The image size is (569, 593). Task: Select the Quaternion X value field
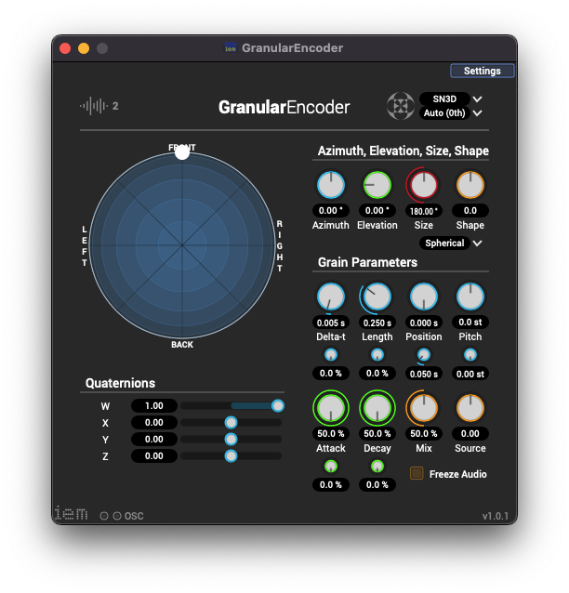click(x=154, y=422)
